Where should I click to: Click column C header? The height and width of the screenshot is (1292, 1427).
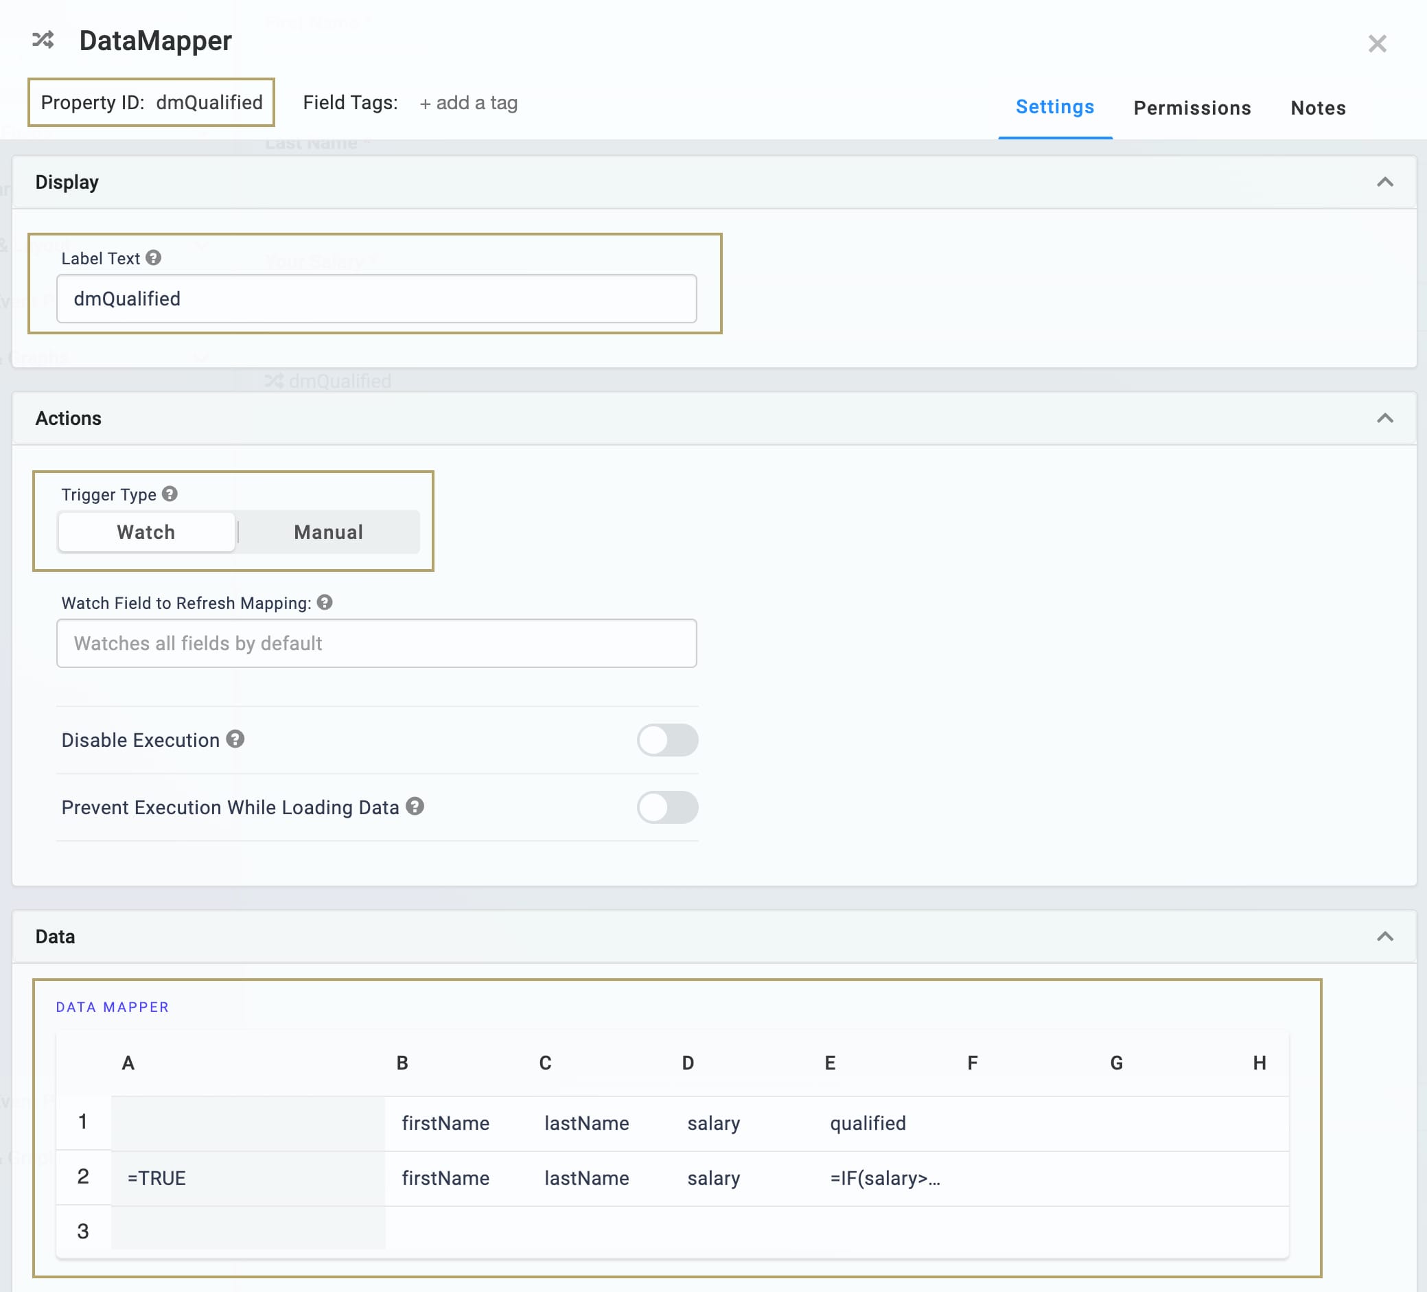(545, 1063)
